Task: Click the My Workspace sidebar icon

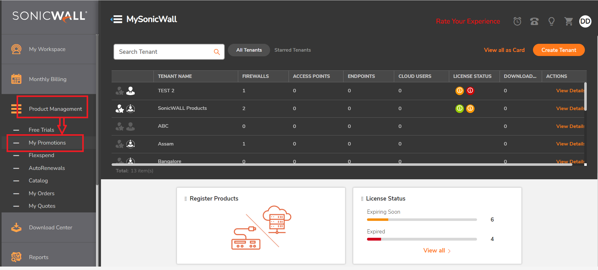Action: (16, 49)
